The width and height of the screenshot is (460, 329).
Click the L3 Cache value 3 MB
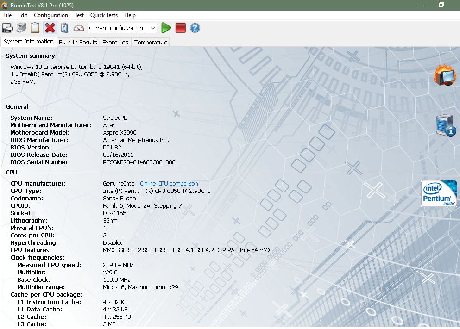point(109,324)
